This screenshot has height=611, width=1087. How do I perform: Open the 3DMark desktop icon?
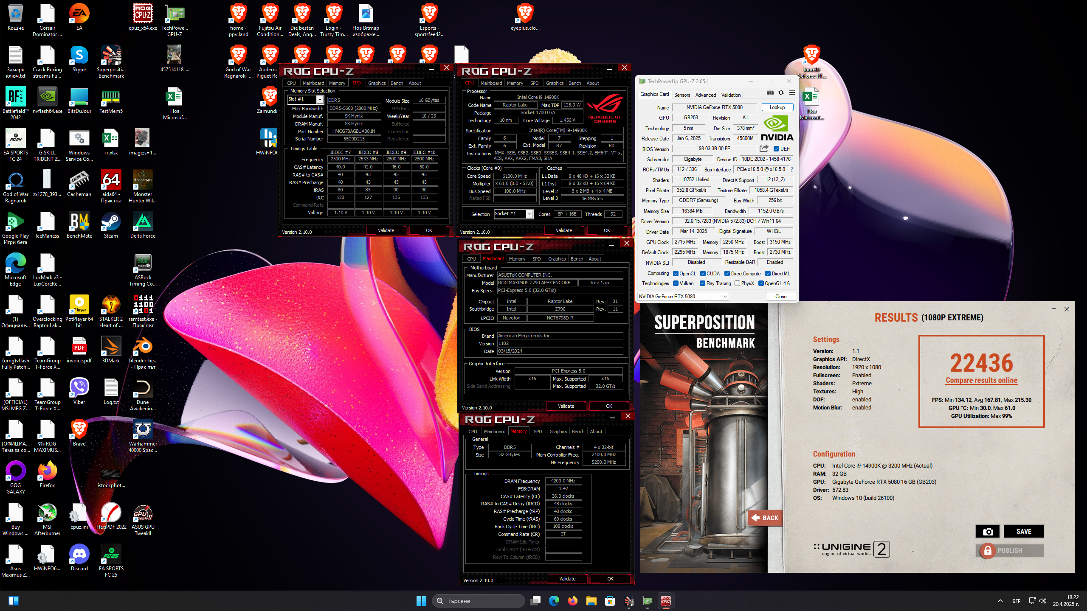click(111, 350)
